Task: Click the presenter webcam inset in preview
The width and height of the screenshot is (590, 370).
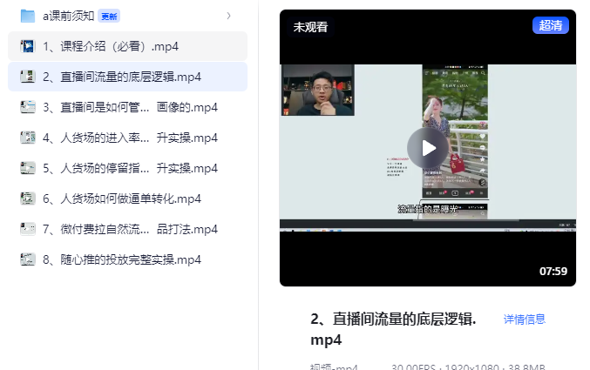Action: point(318,91)
